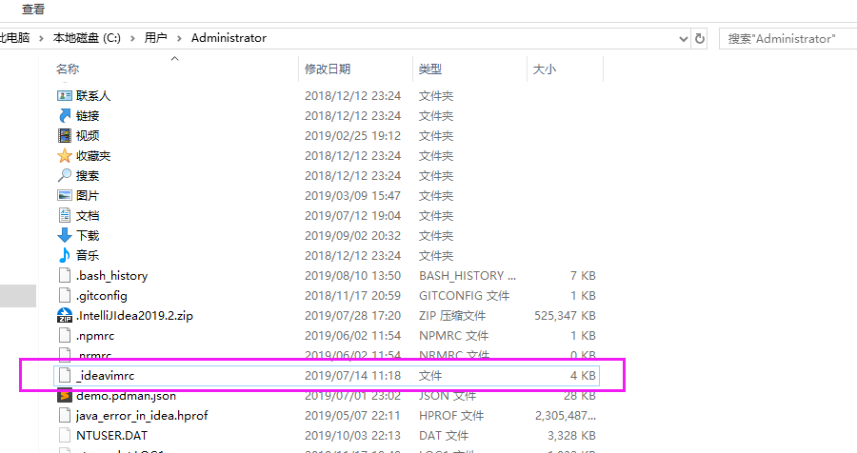This screenshot has height=453, width=857.
Task: Select the NTUSER.DAT file icon
Action: [65, 436]
